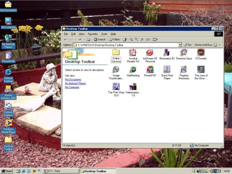Image resolution: width=232 pixels, height=174 pixels.
Task: Open the Forward history dropdown arrow
Action: pos(84,40)
